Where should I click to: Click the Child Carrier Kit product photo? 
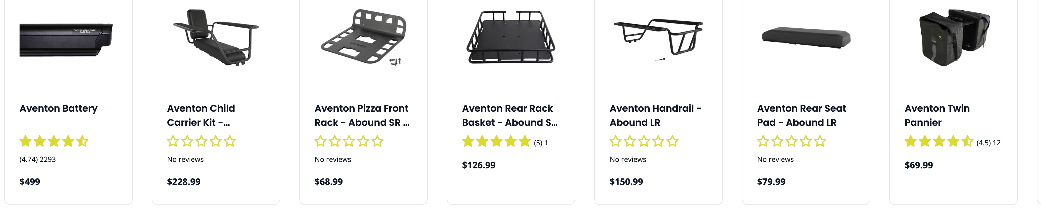click(x=216, y=38)
